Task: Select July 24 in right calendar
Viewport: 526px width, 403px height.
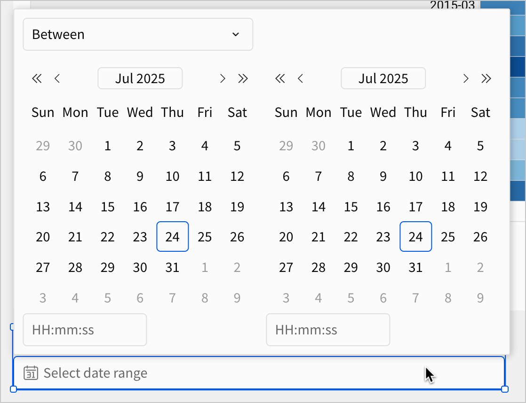Action: pyautogui.click(x=415, y=237)
